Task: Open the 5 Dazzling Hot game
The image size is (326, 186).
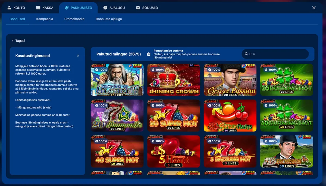Action: (x=230, y=152)
